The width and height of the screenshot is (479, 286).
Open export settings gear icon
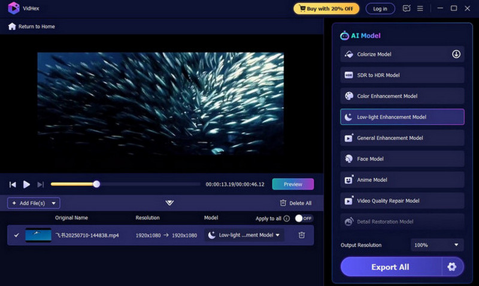452,267
